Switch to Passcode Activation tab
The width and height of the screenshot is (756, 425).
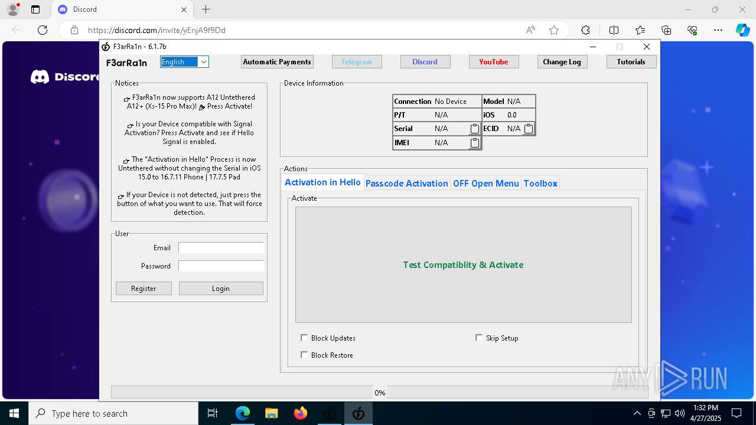[406, 184]
